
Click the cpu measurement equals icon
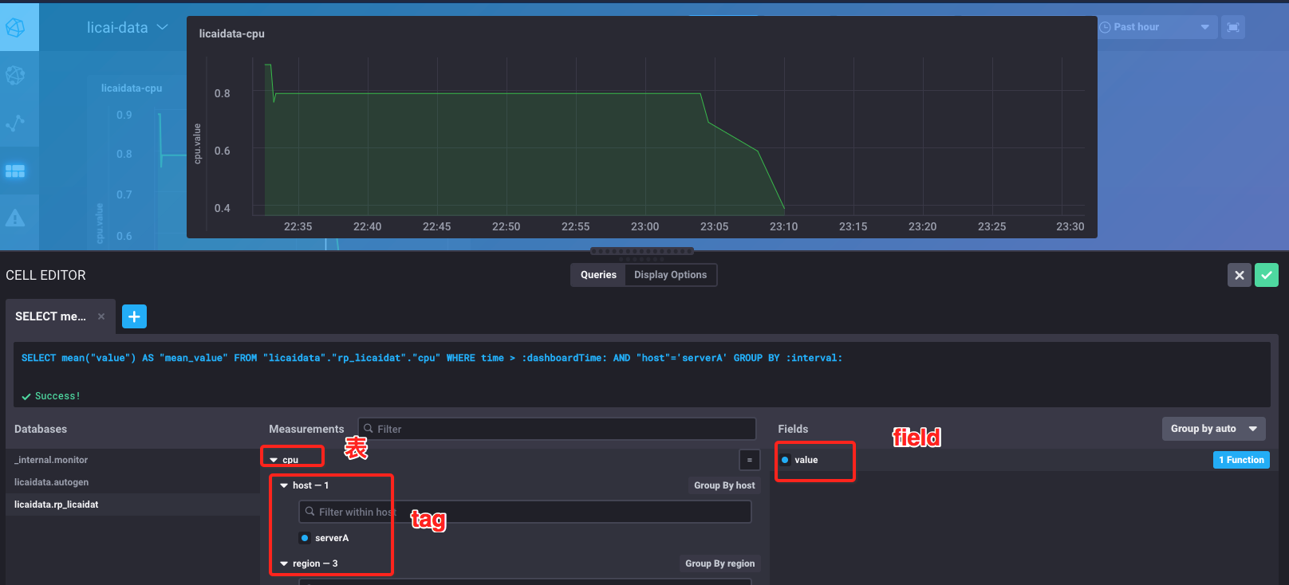click(x=750, y=460)
